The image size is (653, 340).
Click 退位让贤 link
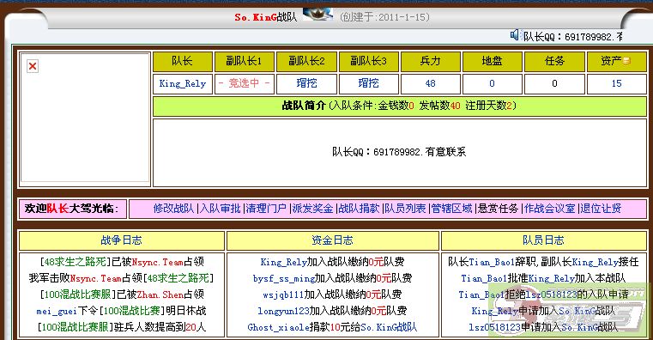point(601,209)
